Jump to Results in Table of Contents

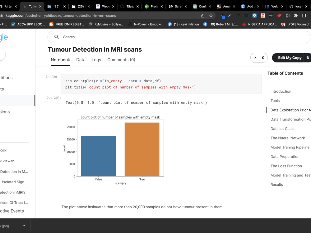point(277,185)
